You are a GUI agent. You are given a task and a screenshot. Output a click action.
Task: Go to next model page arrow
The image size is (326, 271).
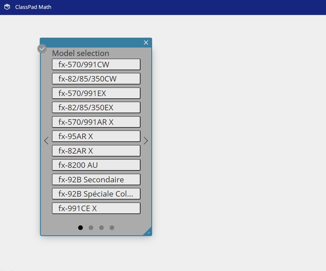tap(146, 141)
